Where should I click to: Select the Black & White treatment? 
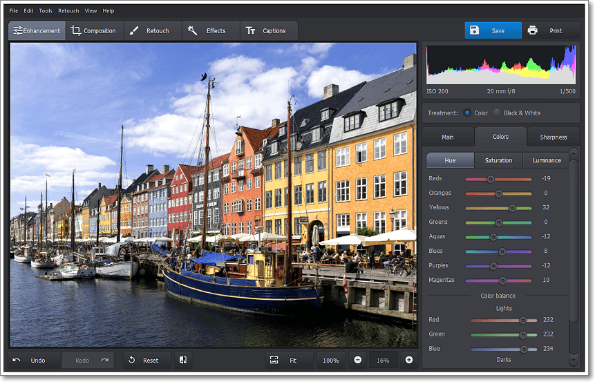pos(498,113)
